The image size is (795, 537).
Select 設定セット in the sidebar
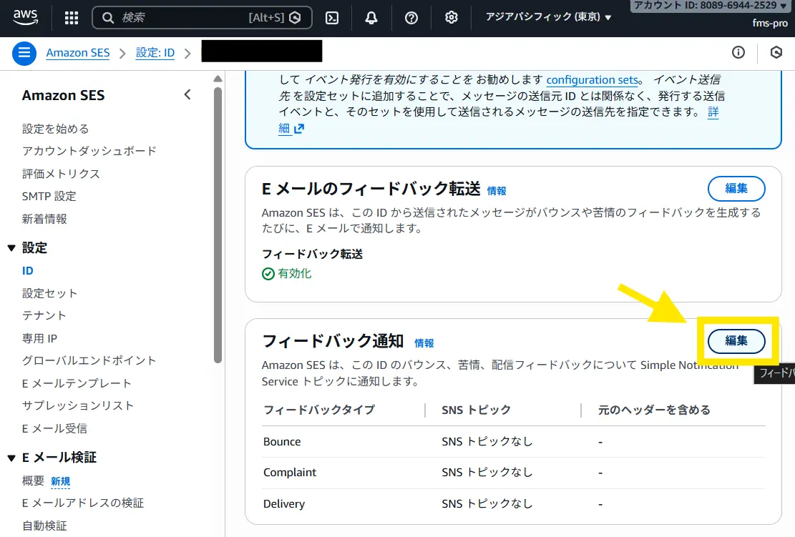pos(49,293)
